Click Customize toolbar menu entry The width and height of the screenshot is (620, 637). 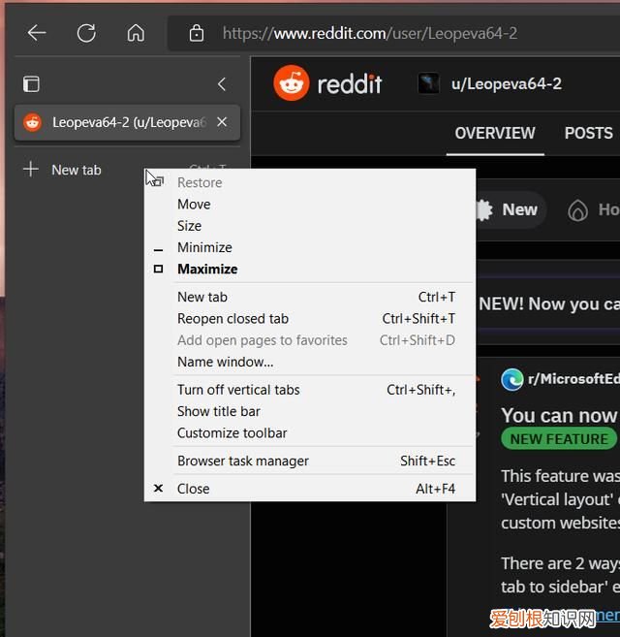pos(232,432)
